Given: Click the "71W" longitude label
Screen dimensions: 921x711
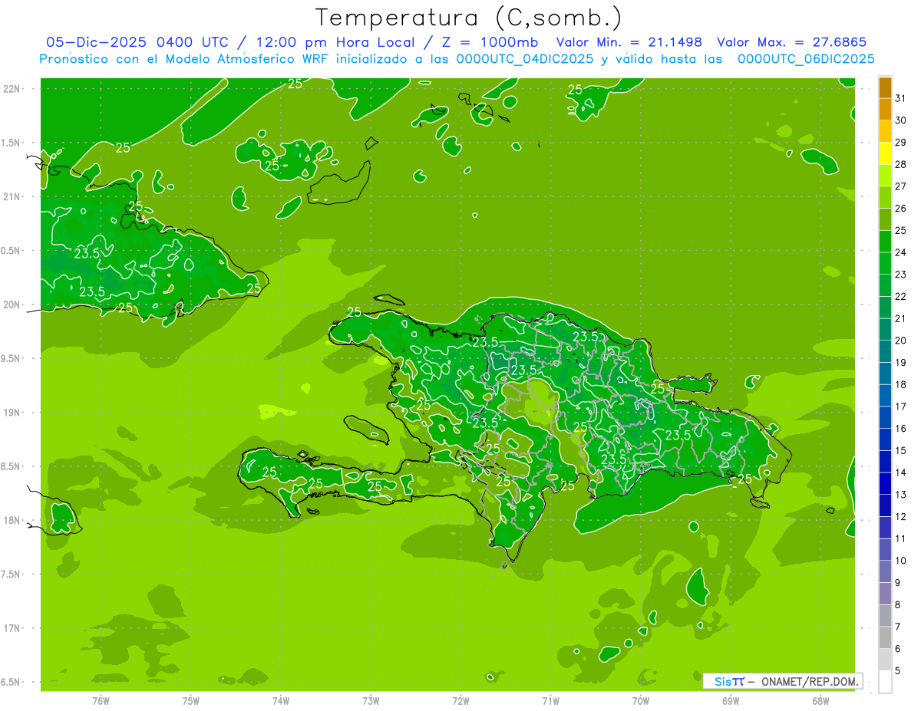Looking at the screenshot, I should coord(550,700).
